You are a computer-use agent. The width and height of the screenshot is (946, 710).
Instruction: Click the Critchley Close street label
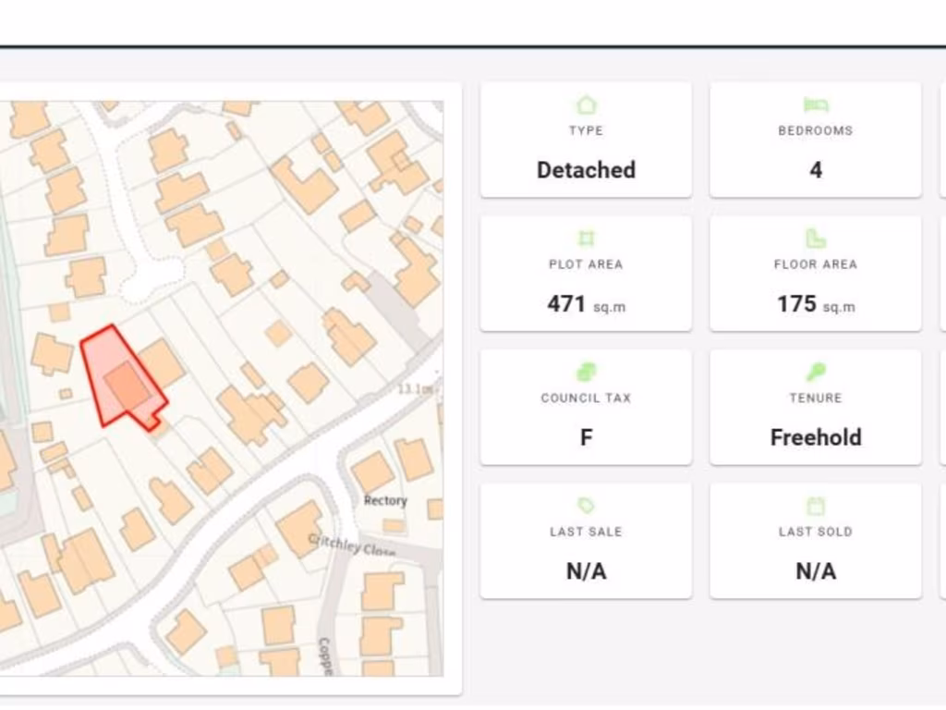[x=351, y=545]
